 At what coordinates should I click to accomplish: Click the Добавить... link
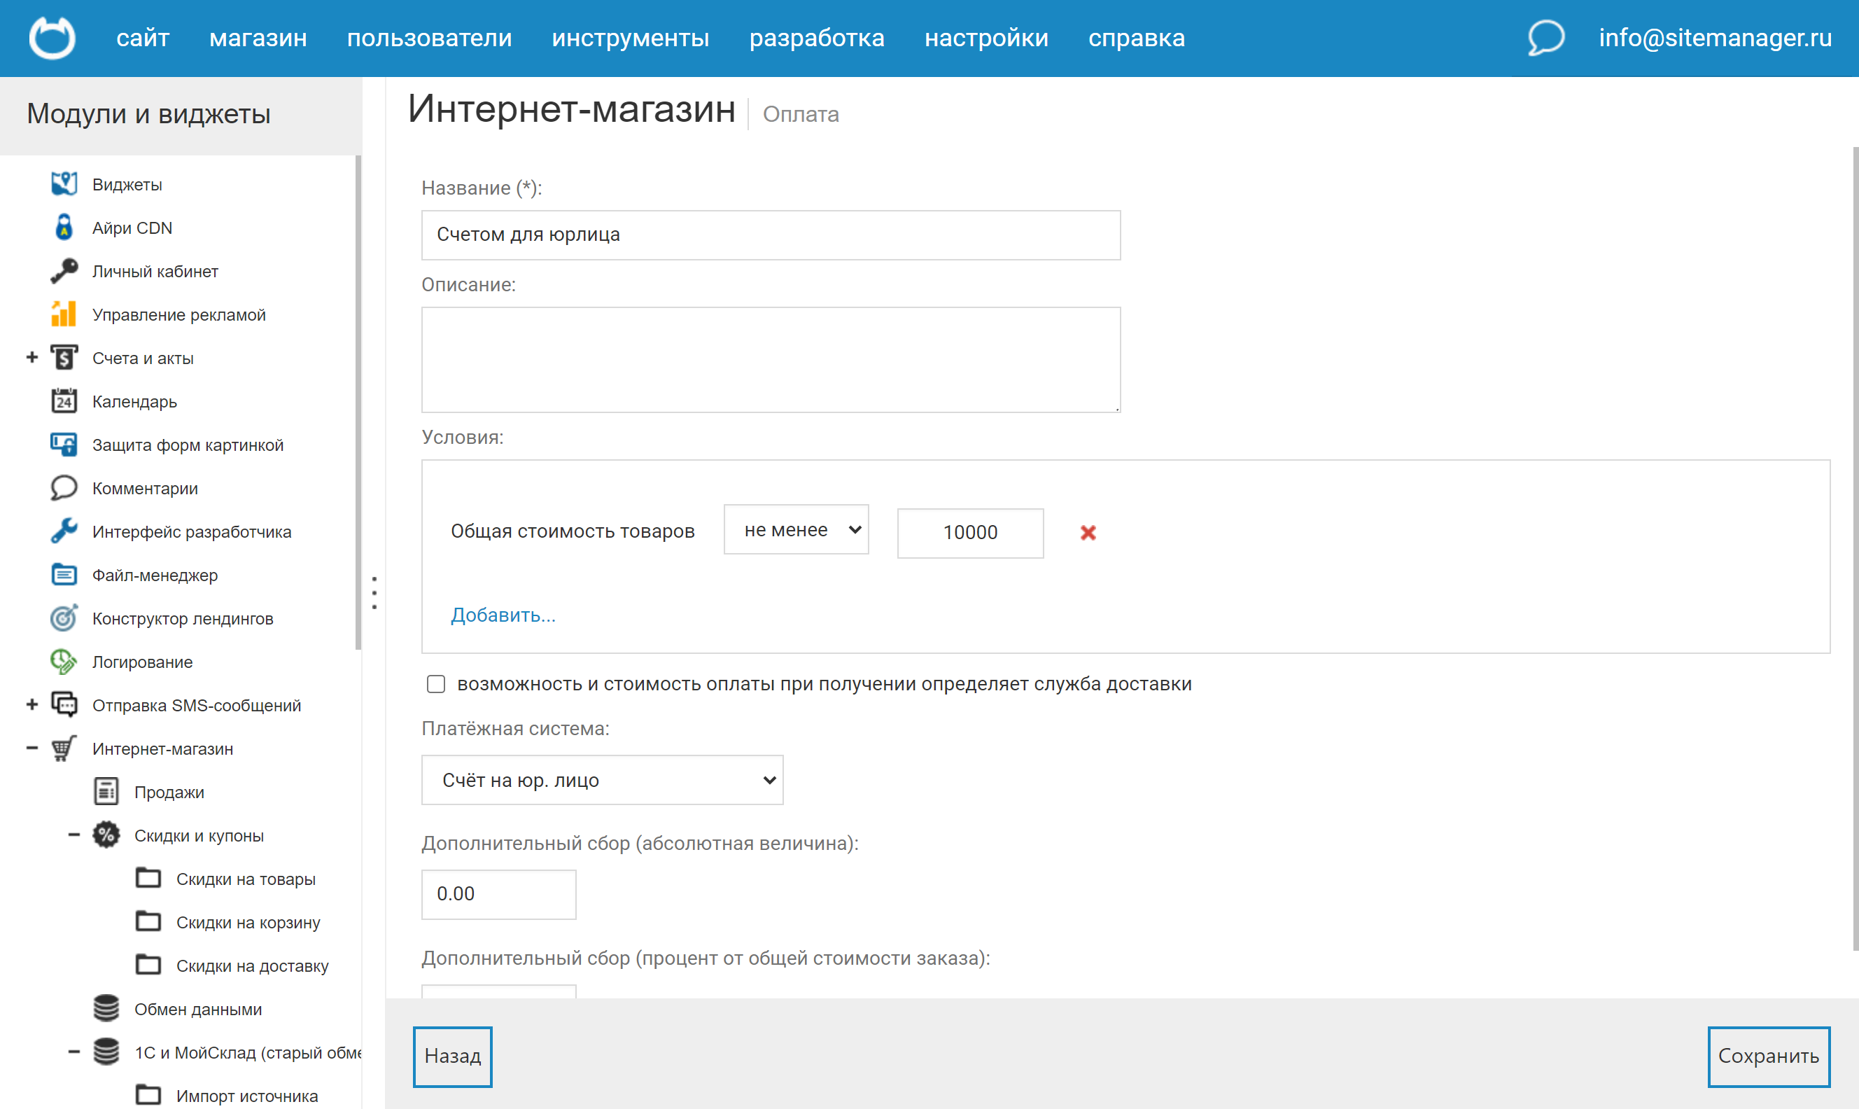[503, 615]
